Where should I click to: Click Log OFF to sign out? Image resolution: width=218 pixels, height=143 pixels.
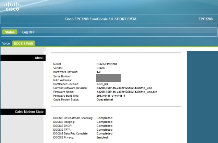click(28, 32)
